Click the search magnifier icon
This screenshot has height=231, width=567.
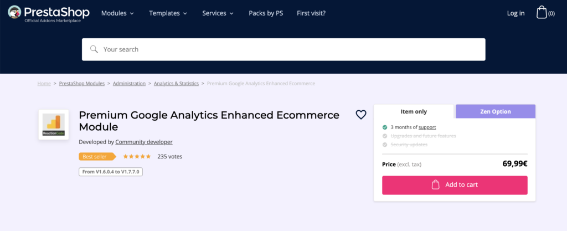pyautogui.click(x=94, y=49)
